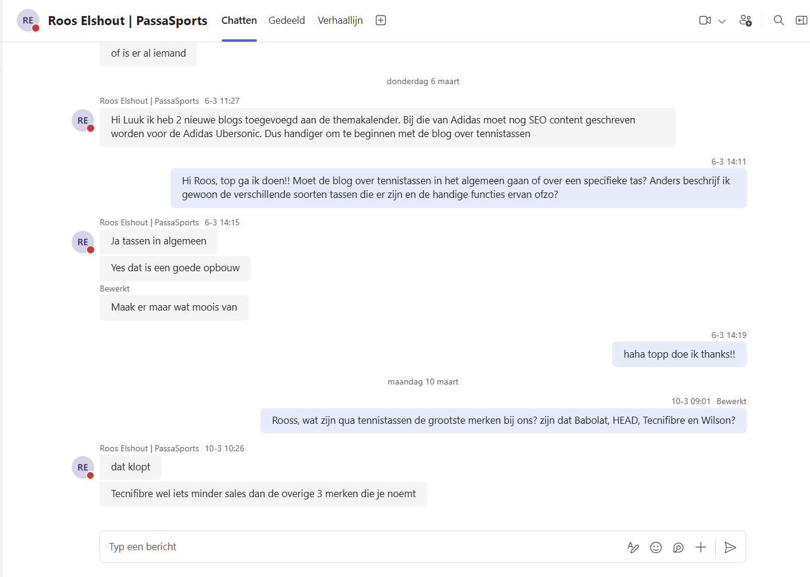Add people to this chat
The width and height of the screenshot is (810, 577).
(745, 20)
